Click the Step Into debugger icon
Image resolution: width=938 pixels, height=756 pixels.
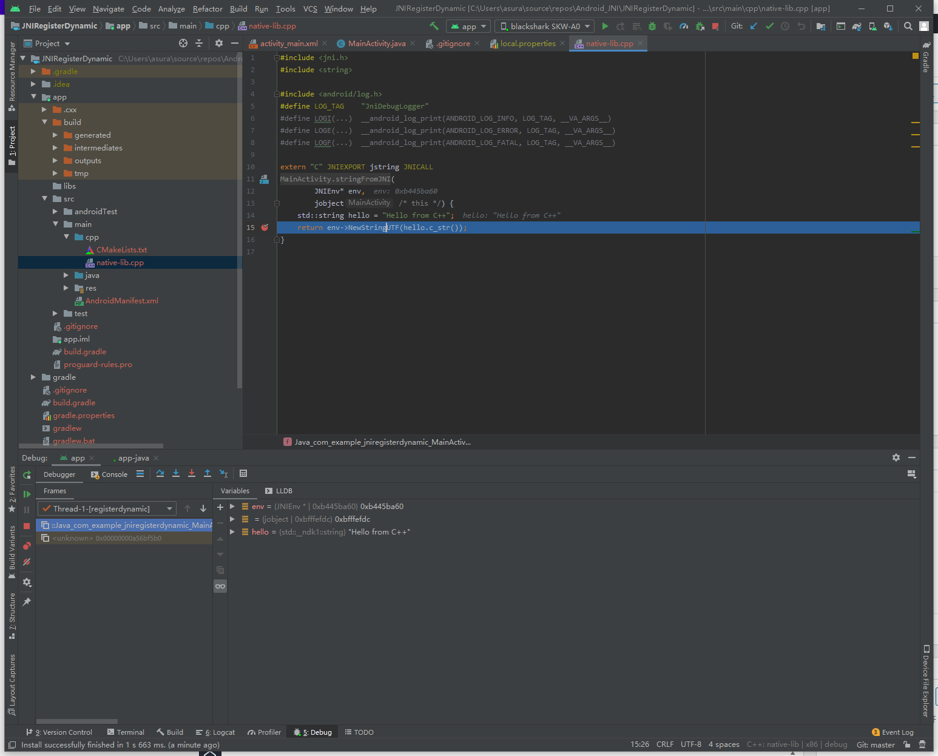click(176, 474)
